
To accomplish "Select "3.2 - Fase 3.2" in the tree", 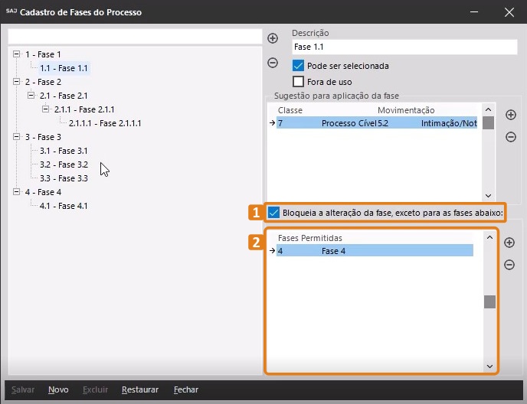I will pyautogui.click(x=64, y=165).
